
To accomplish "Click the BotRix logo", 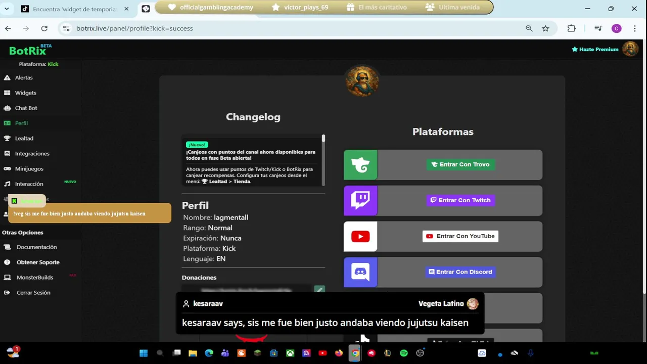I will tap(30, 50).
